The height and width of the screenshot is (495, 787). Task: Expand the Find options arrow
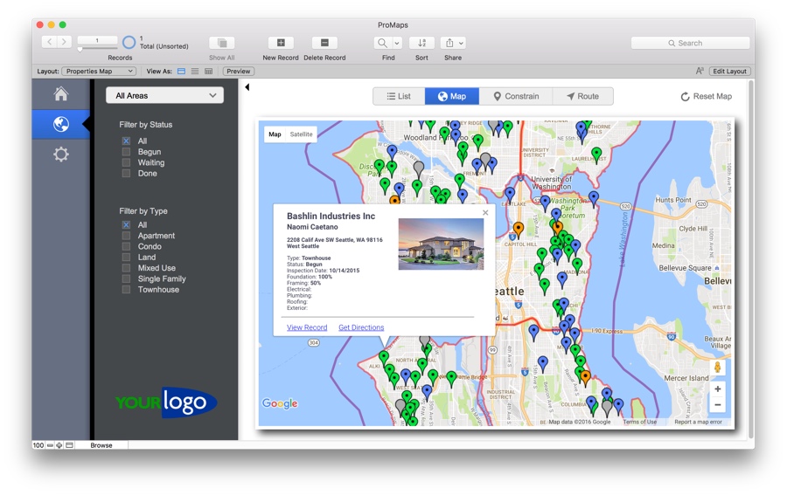tap(396, 43)
